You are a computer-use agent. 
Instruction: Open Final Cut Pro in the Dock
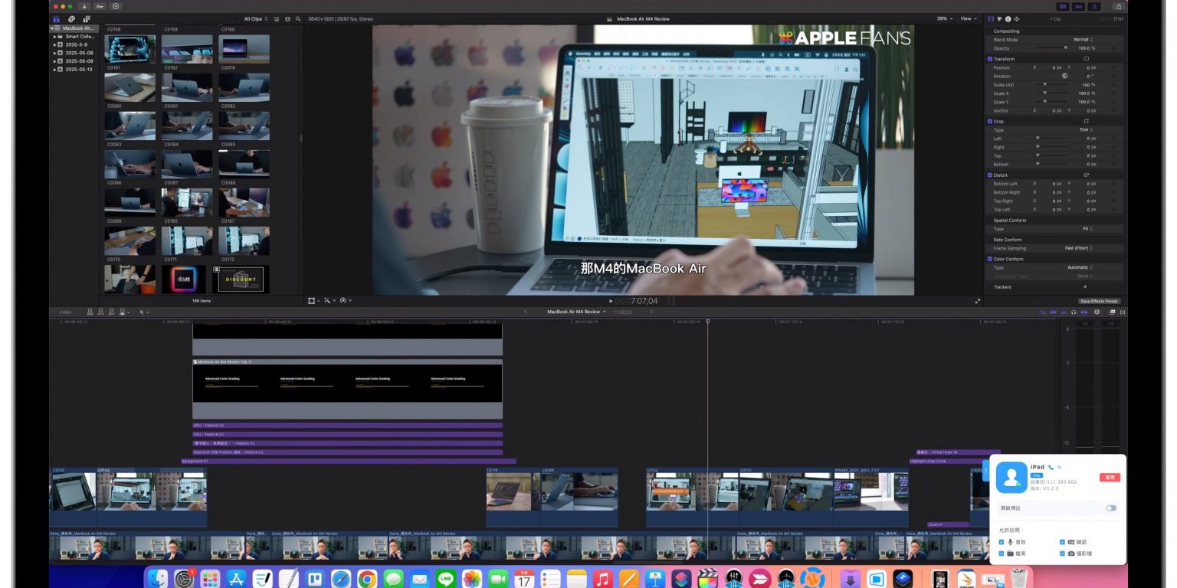707,579
